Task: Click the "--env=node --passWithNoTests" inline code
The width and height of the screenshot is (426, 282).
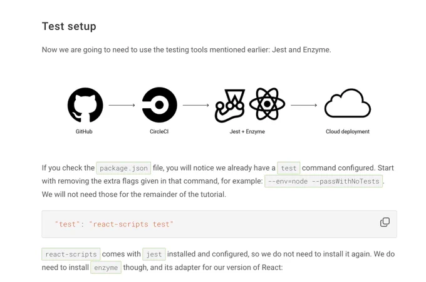Action: [x=324, y=181]
